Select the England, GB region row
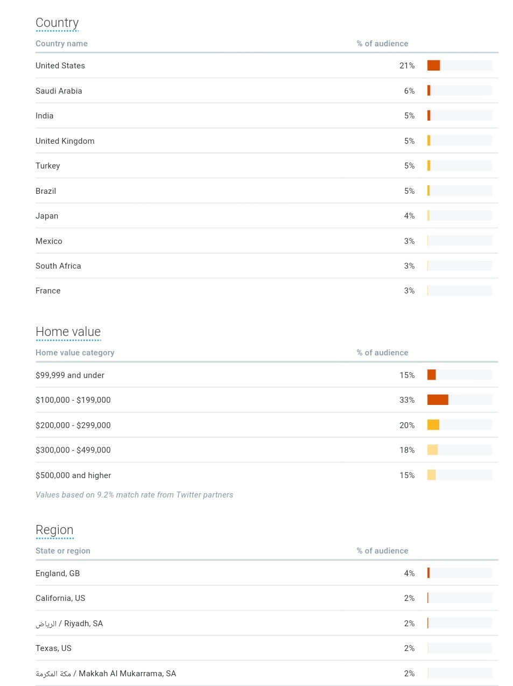This screenshot has height=686, width=513. tap(58, 573)
